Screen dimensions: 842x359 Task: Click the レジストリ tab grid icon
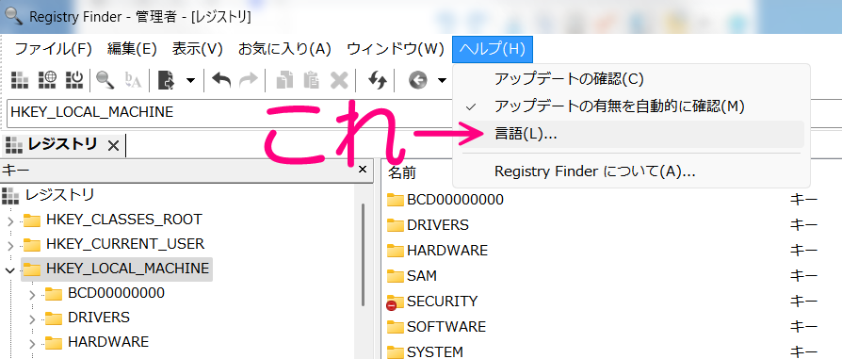pos(13,144)
